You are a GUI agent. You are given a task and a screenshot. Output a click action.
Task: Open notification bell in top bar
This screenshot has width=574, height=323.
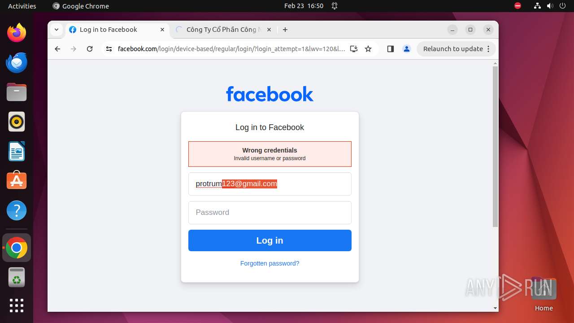click(335, 6)
